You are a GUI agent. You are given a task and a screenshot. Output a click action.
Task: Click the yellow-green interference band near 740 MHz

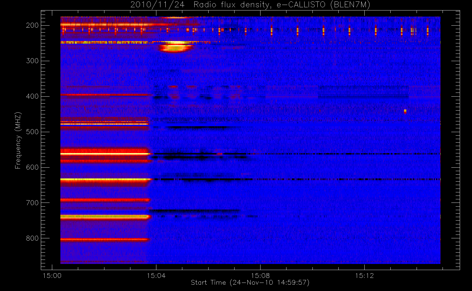click(106, 217)
